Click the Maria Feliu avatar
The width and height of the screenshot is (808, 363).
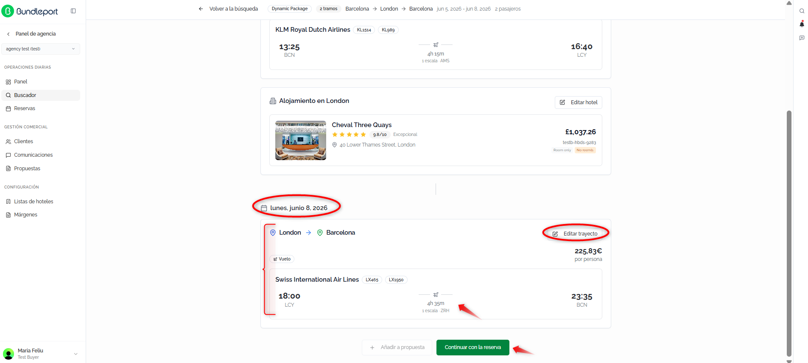click(8, 354)
